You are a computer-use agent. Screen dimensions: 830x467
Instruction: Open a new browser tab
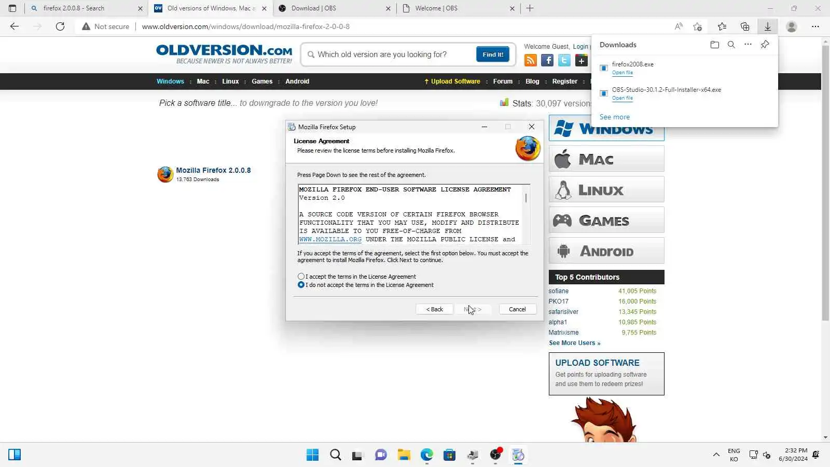click(530, 8)
